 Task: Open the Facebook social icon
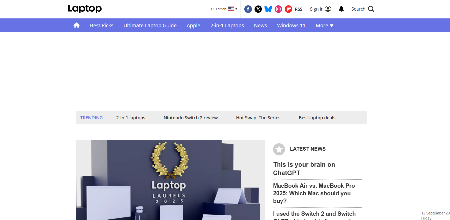pyautogui.click(x=248, y=9)
